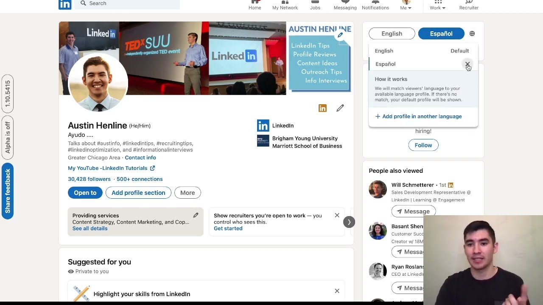This screenshot has height=305, width=543.
Task: Open Messaging in navigation bar
Action: pyautogui.click(x=345, y=5)
